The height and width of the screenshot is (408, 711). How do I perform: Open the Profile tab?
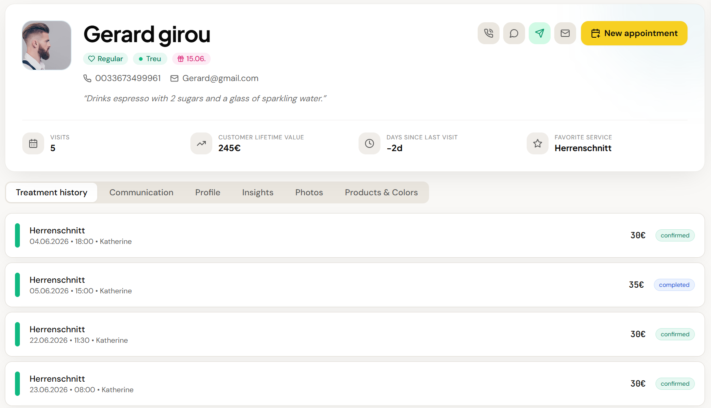point(208,192)
